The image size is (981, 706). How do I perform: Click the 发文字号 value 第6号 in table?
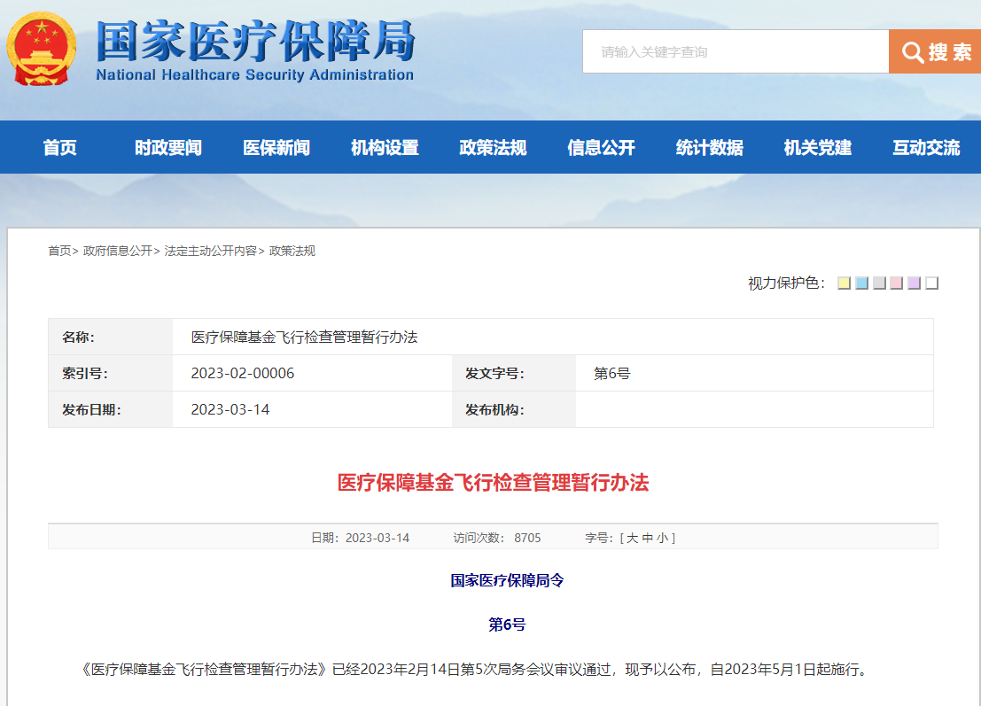click(611, 373)
